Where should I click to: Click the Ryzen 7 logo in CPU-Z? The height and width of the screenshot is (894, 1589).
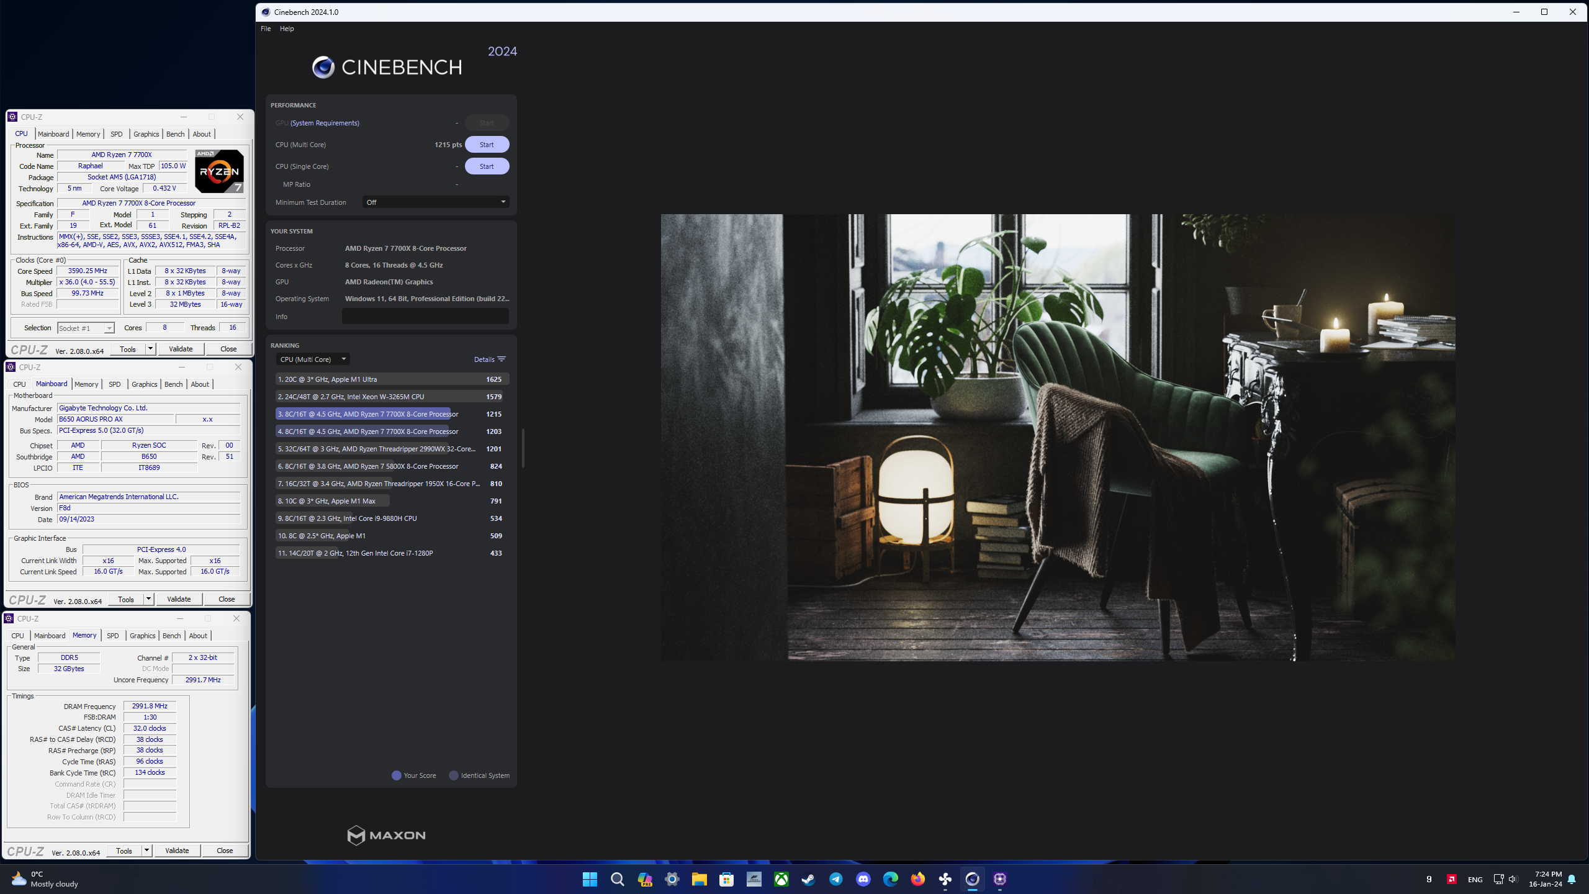click(219, 171)
